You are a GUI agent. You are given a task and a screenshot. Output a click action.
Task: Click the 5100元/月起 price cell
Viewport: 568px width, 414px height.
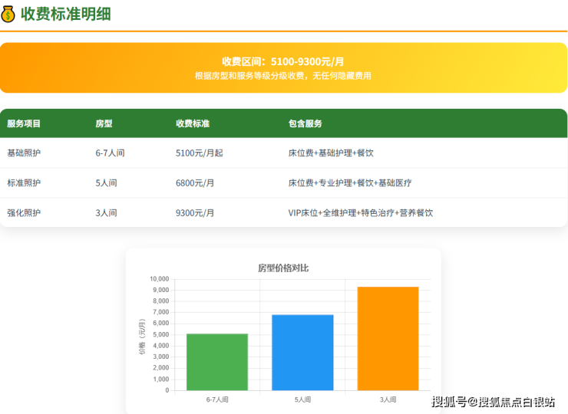coord(200,153)
